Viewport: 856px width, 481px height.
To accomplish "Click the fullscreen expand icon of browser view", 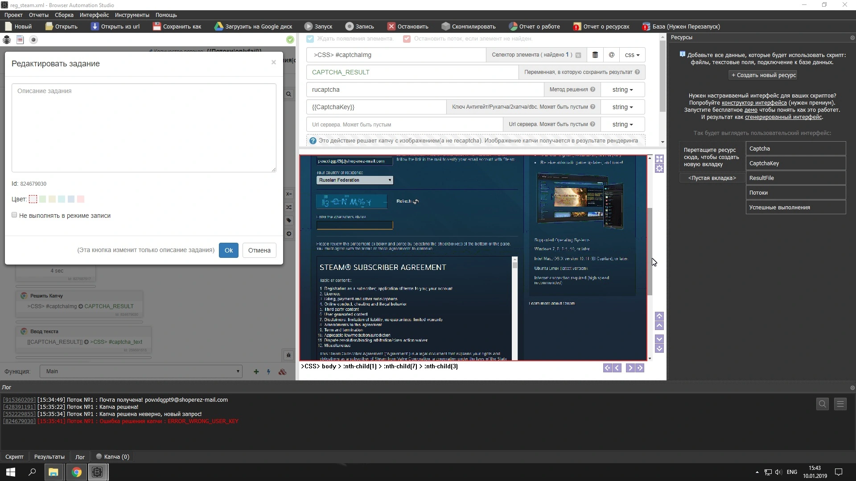I will click(x=659, y=159).
